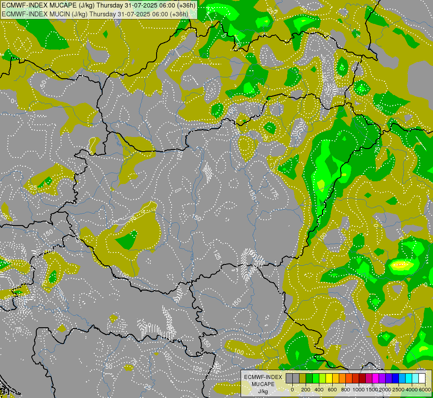Select the cyan legend swatch
Image resolution: width=433 pixels, height=398 pixels.
pos(409,378)
